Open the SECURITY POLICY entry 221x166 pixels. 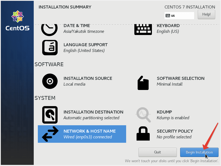175,131
